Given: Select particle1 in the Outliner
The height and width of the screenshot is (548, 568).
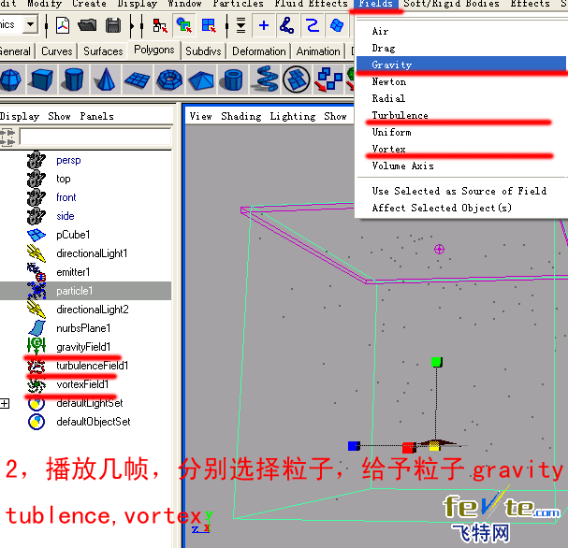Looking at the screenshot, I should (x=85, y=291).
